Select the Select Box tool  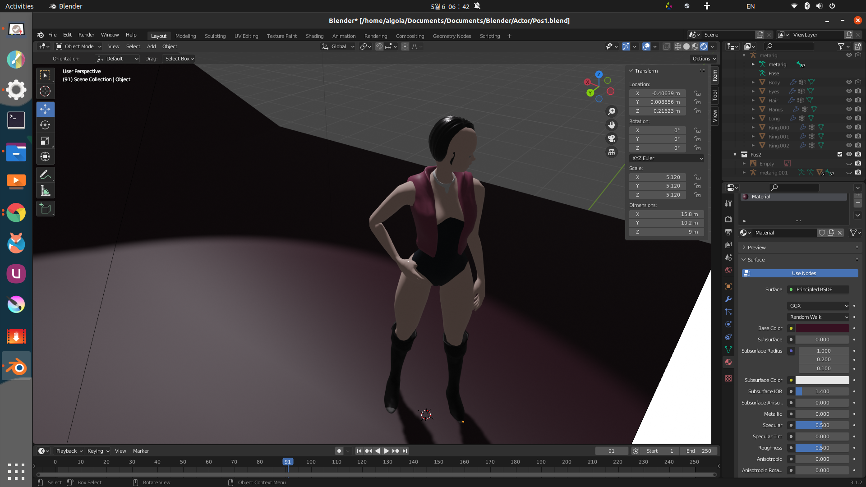click(45, 75)
